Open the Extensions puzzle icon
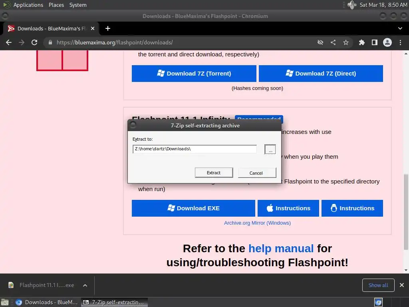 362,42
